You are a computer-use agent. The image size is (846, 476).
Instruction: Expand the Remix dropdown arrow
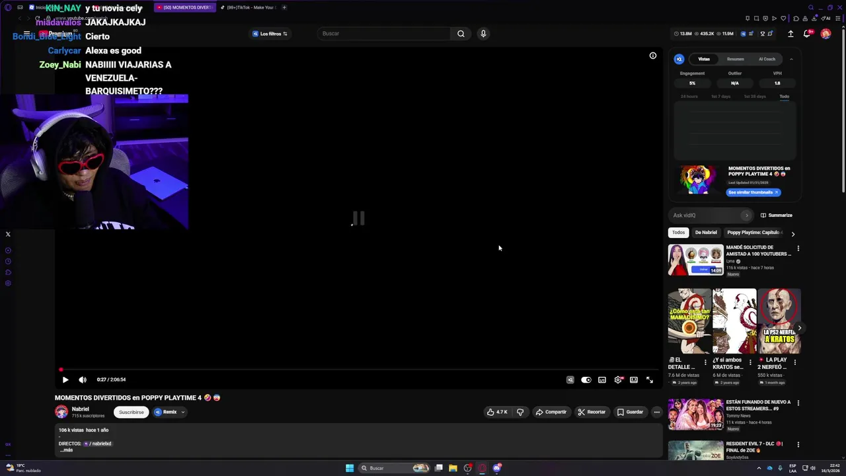pyautogui.click(x=183, y=412)
